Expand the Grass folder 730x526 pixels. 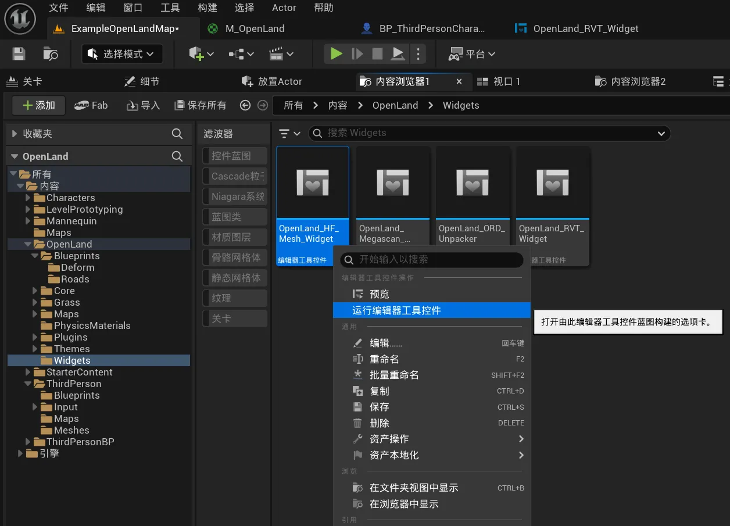pos(36,302)
